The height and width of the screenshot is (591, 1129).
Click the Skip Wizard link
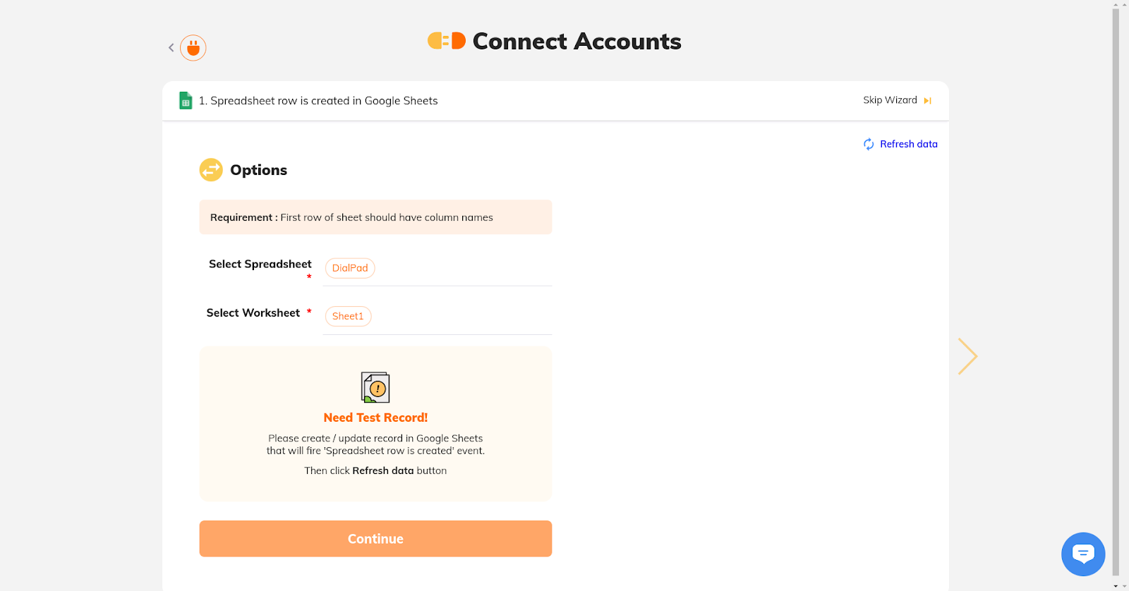[890, 100]
